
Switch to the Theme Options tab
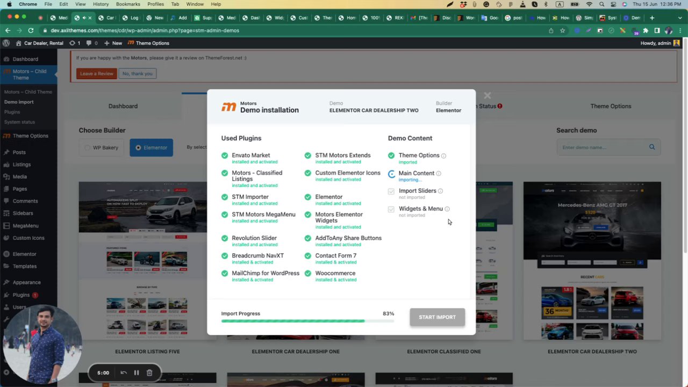[x=611, y=106]
